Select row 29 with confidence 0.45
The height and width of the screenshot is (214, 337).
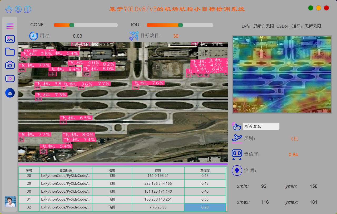[x=205, y=183]
